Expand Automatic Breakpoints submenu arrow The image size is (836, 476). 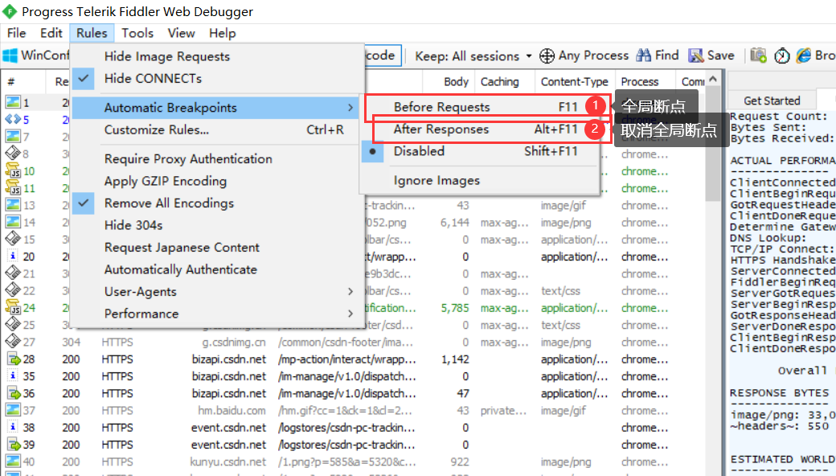pos(350,108)
